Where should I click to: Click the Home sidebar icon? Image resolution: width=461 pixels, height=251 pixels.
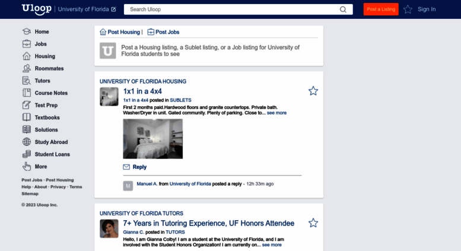pos(27,31)
